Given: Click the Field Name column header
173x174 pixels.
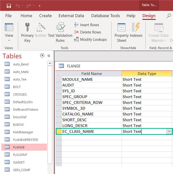Looking at the screenshot, I should coord(92,73).
